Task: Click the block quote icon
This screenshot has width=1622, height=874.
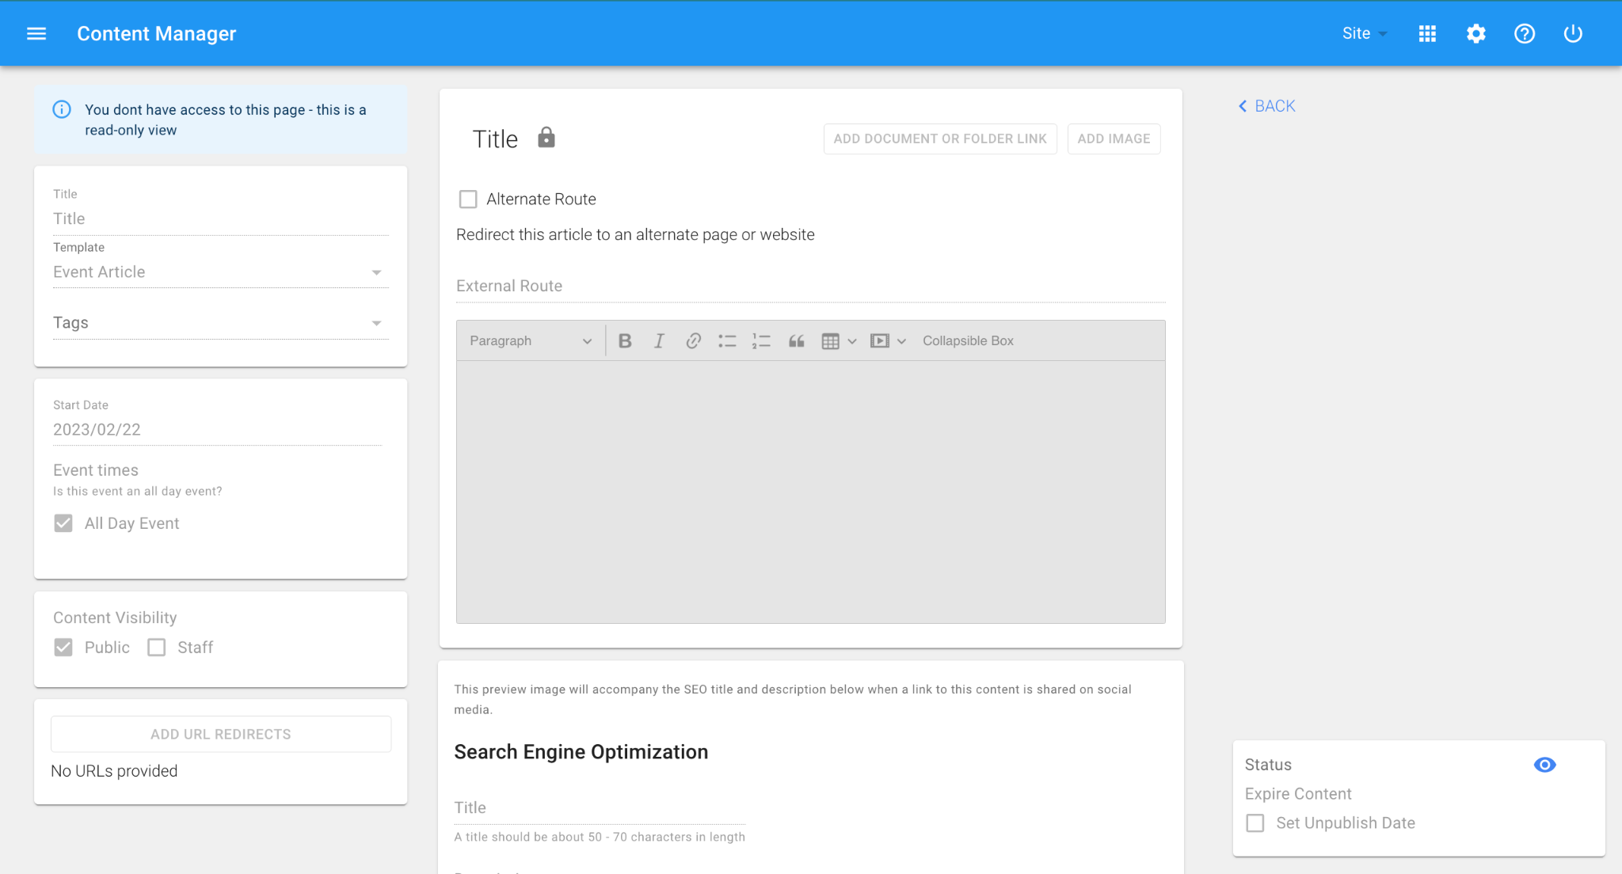Action: point(796,340)
